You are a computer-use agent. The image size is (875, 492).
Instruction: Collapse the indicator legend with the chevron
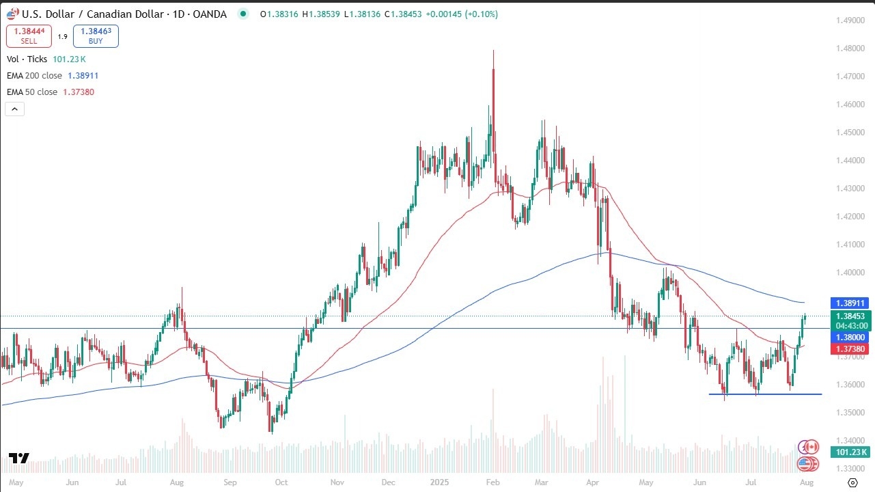(14, 109)
